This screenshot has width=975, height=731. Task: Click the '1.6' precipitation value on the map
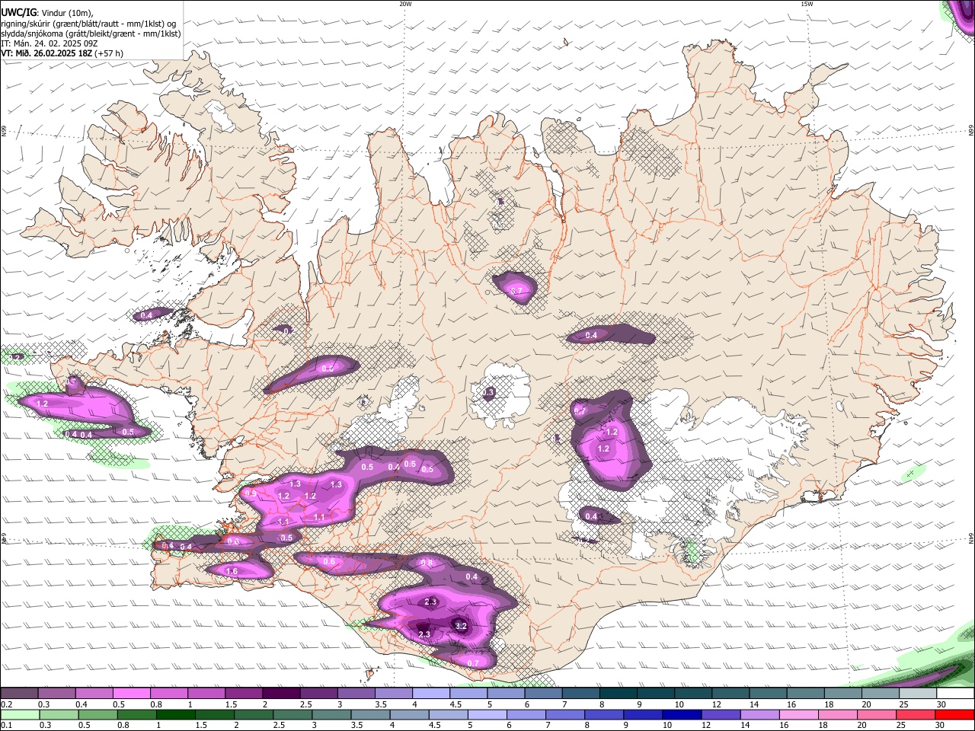[232, 571]
